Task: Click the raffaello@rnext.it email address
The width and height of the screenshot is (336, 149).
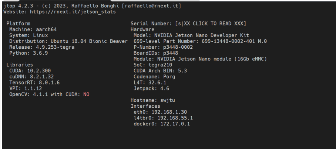Action: pyautogui.click(x=151, y=6)
